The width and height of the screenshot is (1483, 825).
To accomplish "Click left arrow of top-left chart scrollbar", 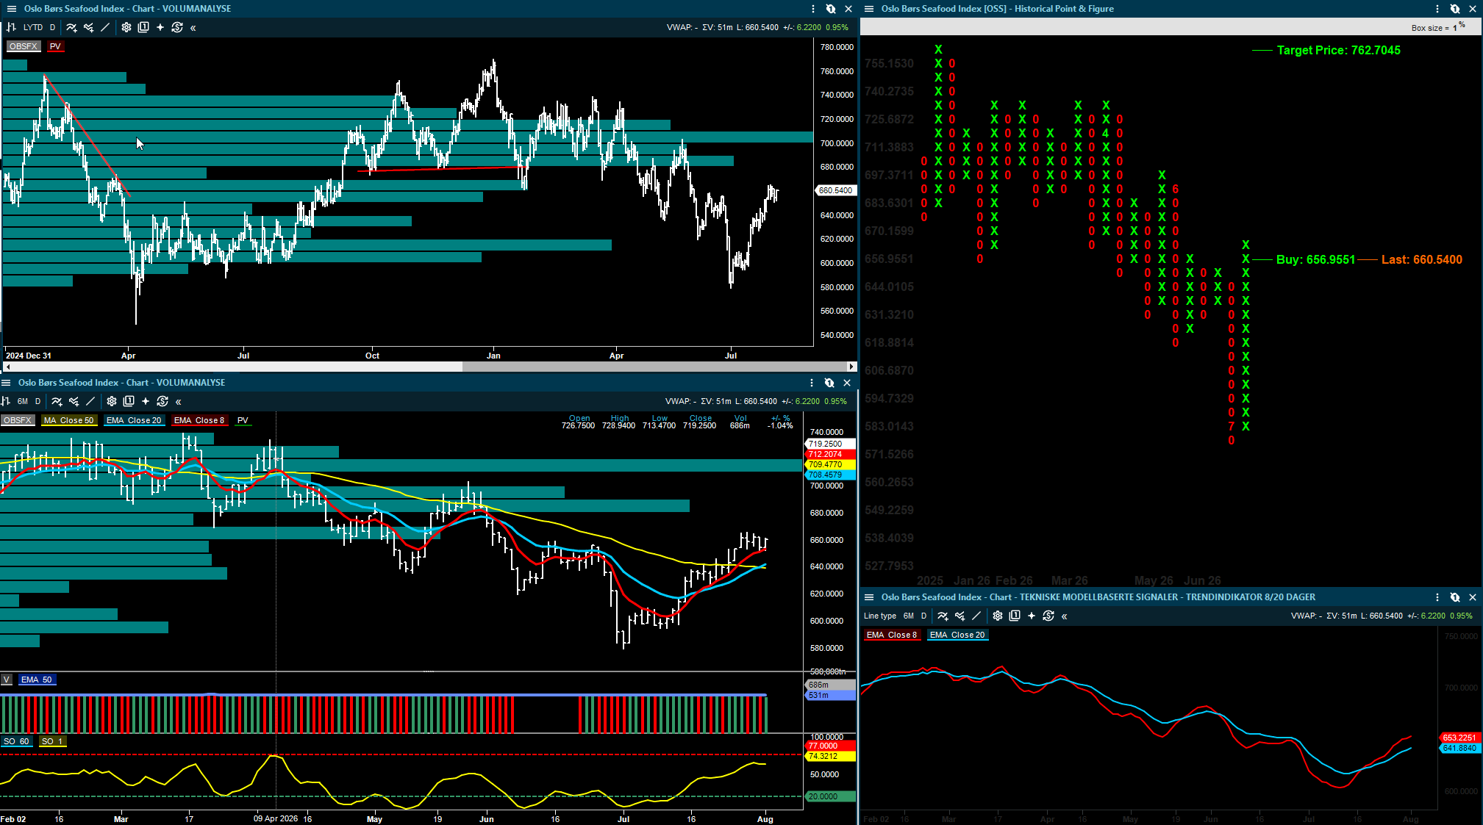I will [7, 366].
